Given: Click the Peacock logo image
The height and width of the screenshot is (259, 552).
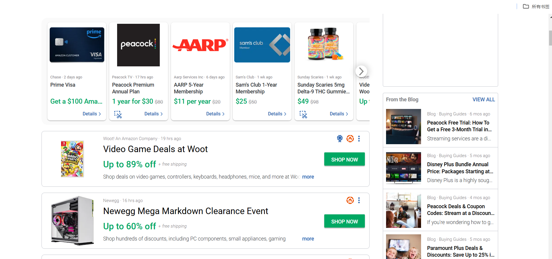Looking at the screenshot, I should point(138,45).
